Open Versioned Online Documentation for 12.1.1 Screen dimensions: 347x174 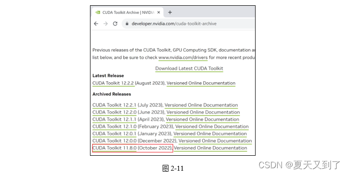click(x=203, y=119)
